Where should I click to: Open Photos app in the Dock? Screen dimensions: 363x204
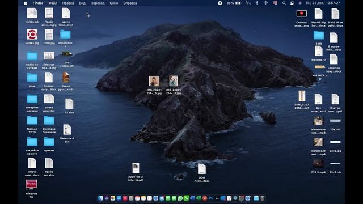tap(113, 198)
